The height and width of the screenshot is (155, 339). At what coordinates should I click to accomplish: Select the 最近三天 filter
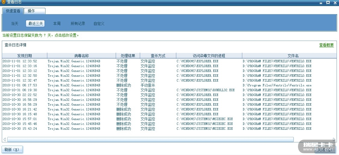coord(36,23)
